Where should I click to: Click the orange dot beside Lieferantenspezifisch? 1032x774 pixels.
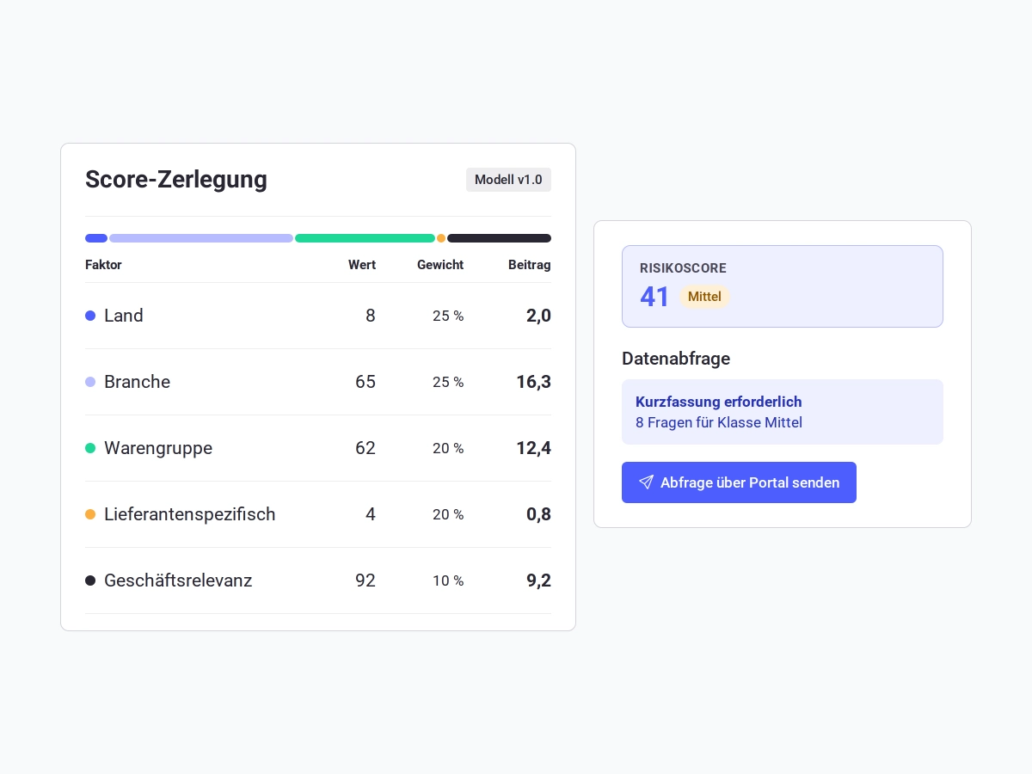(90, 514)
